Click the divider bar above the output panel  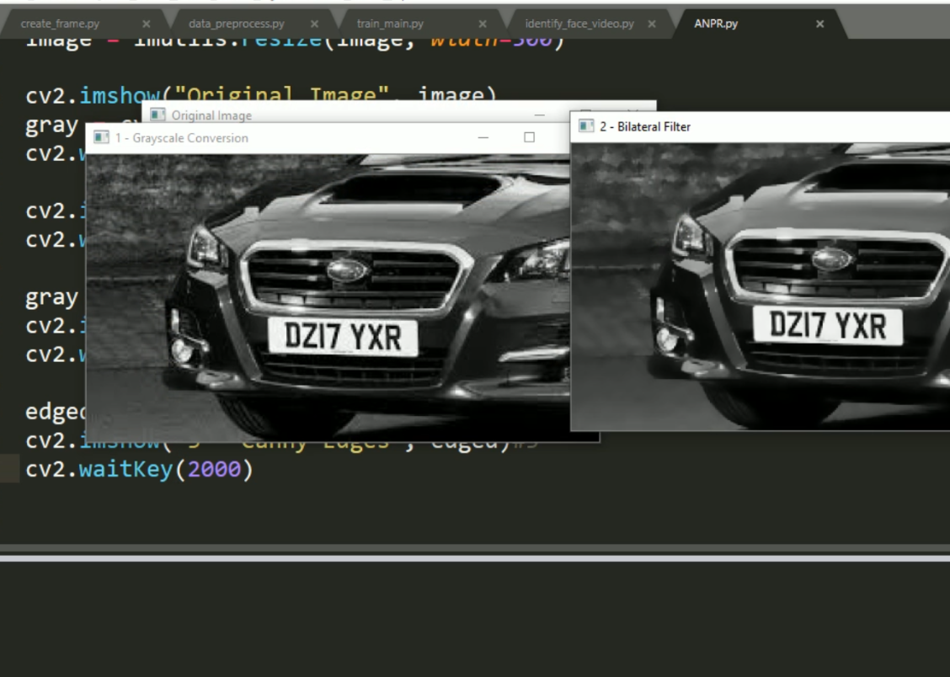pos(475,553)
